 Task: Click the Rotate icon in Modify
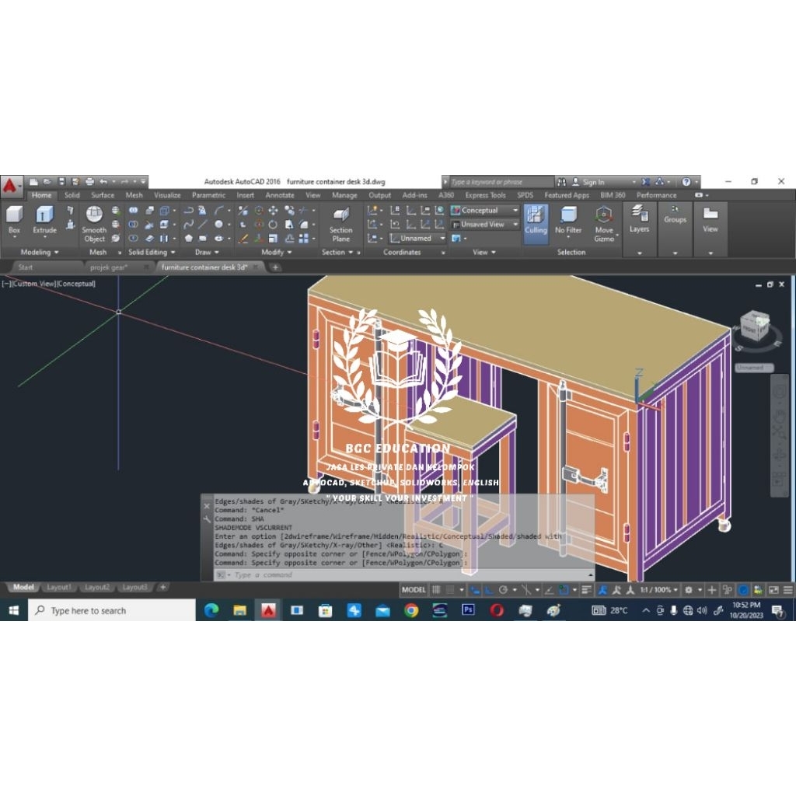pos(273,225)
